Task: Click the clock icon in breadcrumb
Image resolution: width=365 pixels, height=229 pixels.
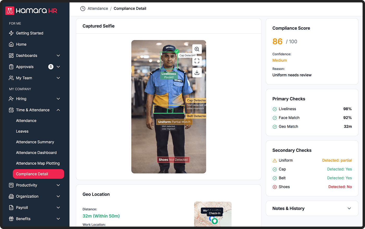Action: click(83, 9)
